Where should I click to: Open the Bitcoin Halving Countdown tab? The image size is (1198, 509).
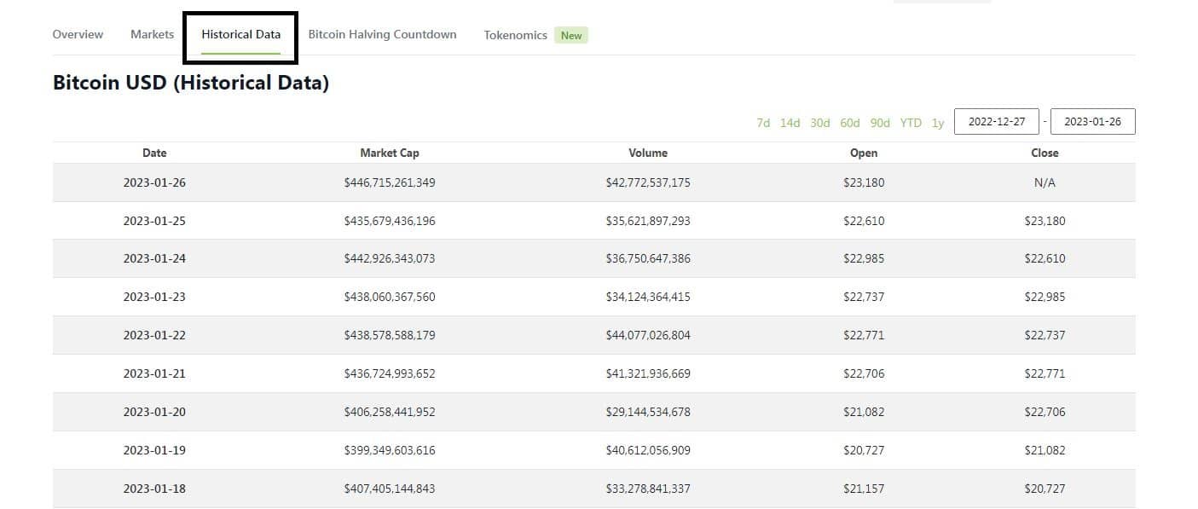[382, 35]
